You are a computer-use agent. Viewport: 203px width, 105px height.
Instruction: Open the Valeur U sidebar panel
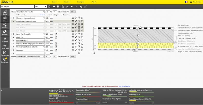[5, 26]
